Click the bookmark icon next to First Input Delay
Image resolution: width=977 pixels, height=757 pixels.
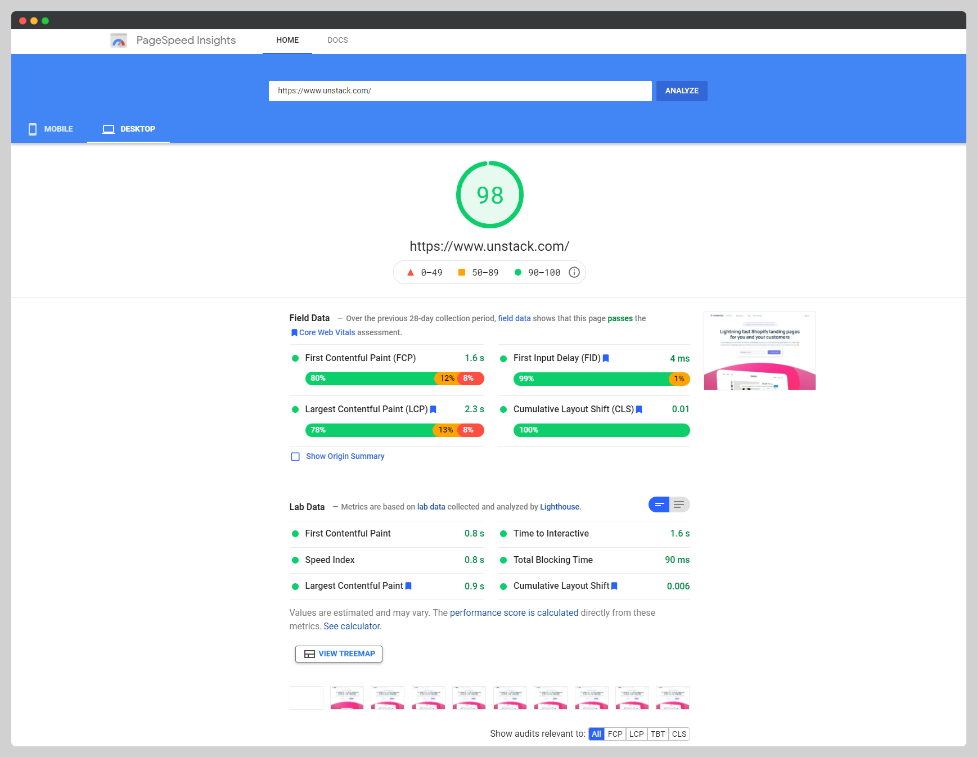pyautogui.click(x=606, y=358)
